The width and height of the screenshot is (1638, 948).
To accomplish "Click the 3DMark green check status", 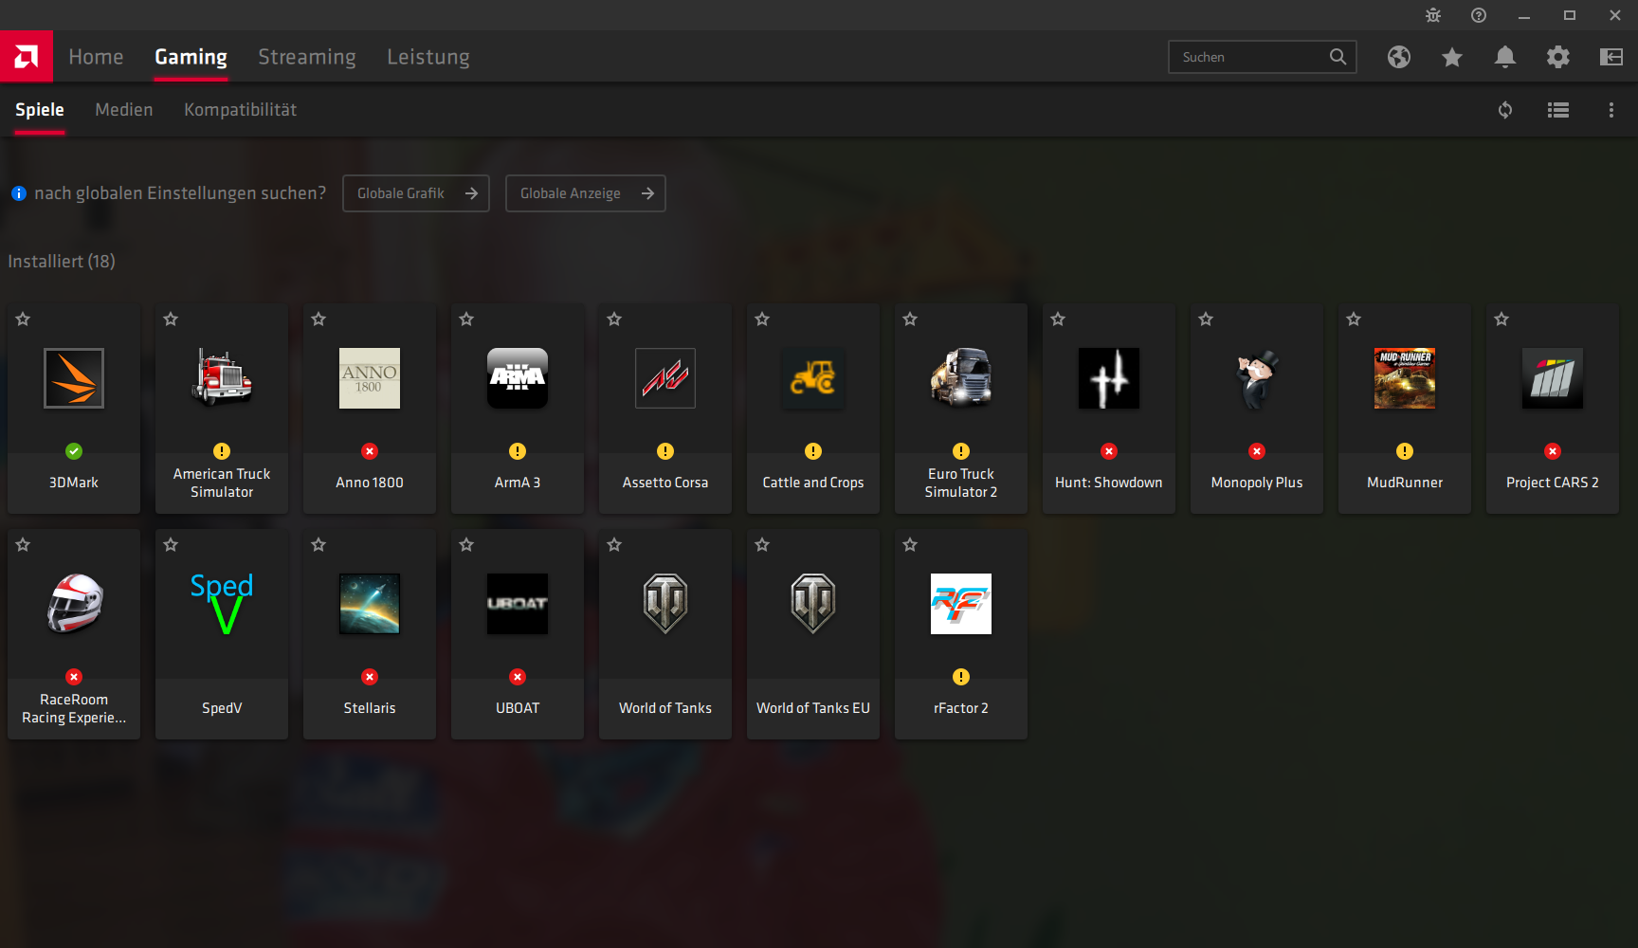I will [x=74, y=451].
